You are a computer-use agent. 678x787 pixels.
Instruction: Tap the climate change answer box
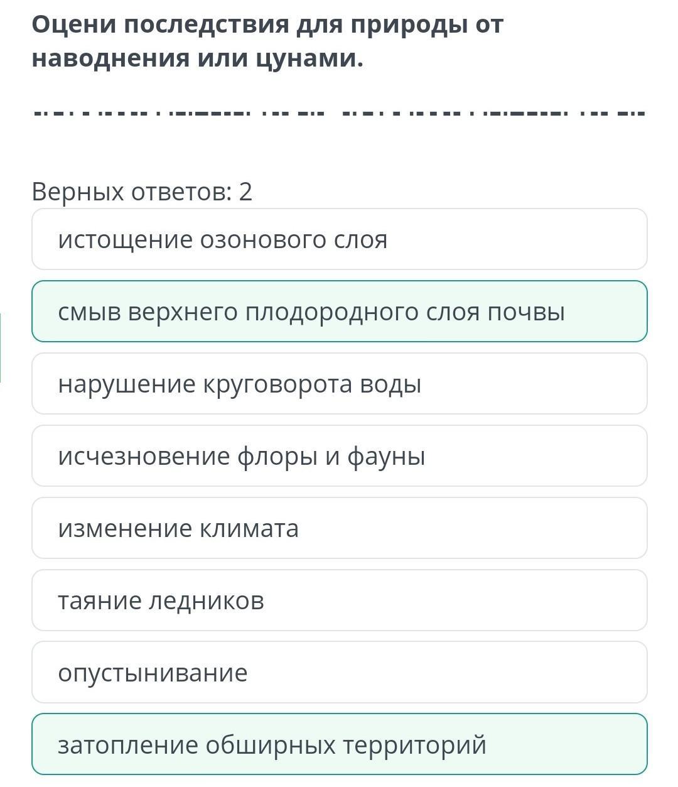(339, 528)
